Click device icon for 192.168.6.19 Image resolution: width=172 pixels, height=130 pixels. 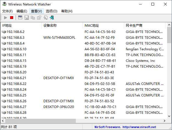tap(4, 67)
